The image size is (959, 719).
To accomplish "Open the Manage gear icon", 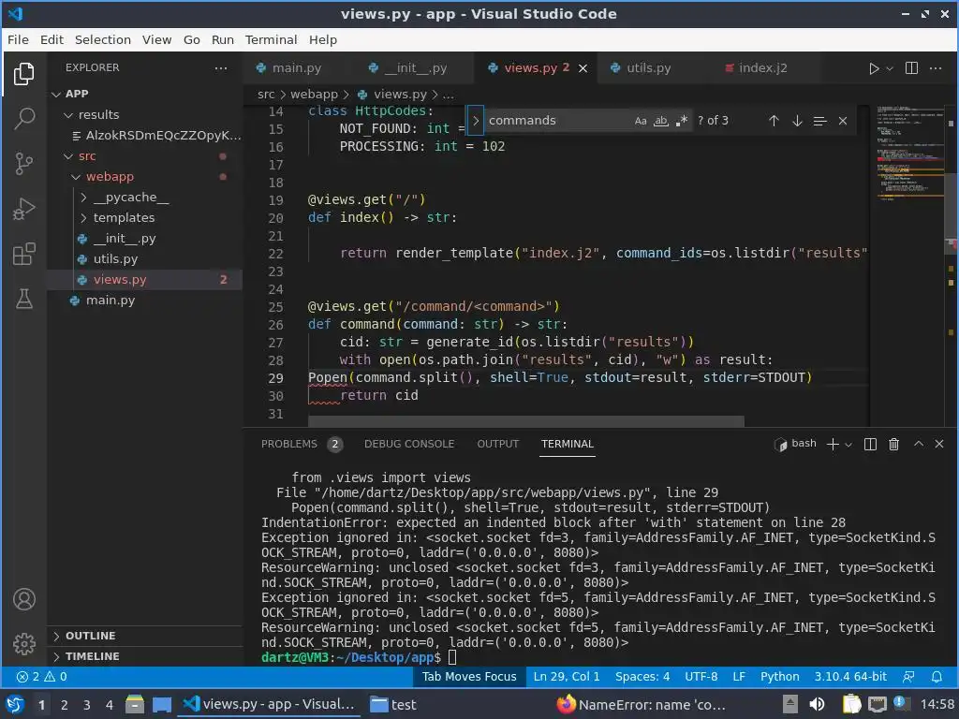I will tap(23, 644).
